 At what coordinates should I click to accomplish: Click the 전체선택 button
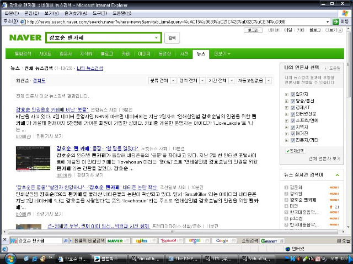[x=295, y=151]
